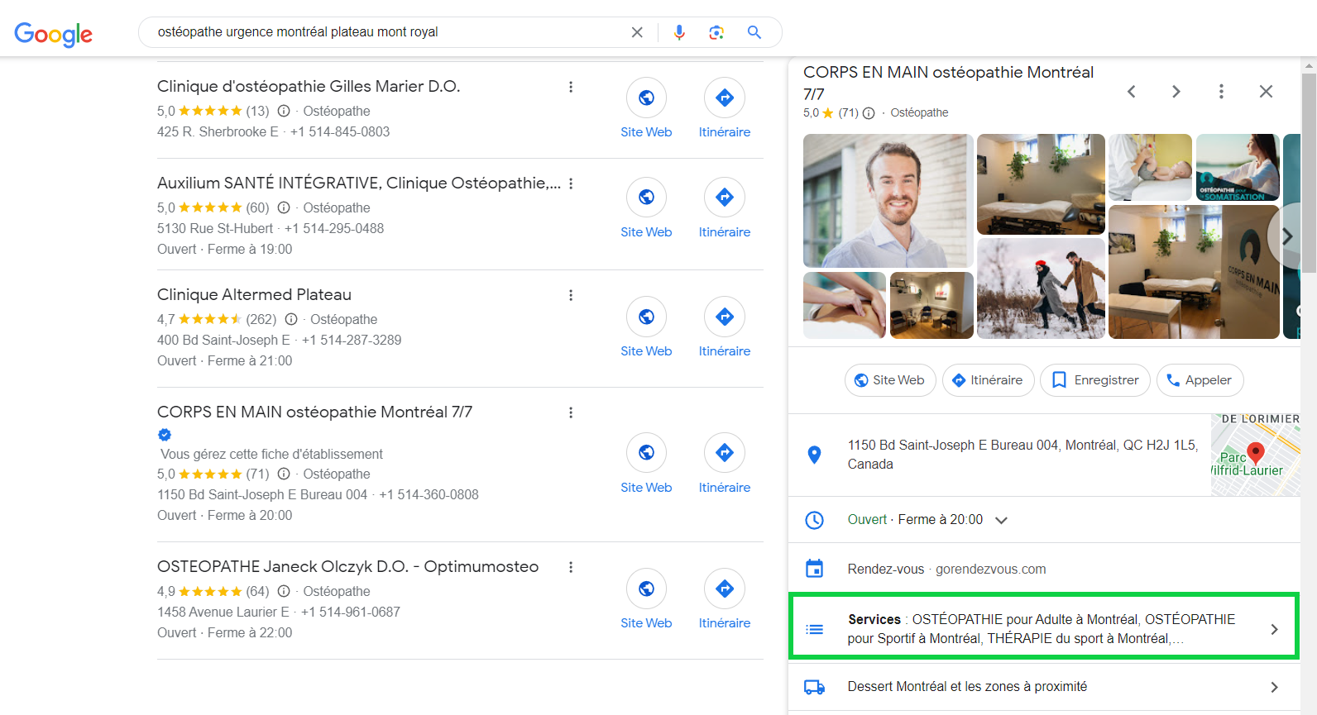This screenshot has height=715, width=1317.
Task: Open panel three-dot options menu
Action: pyautogui.click(x=1220, y=92)
